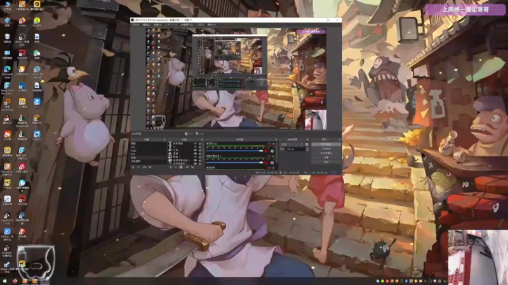Click Start Recording button in Controls
508x285 pixels.
[x=326, y=149]
